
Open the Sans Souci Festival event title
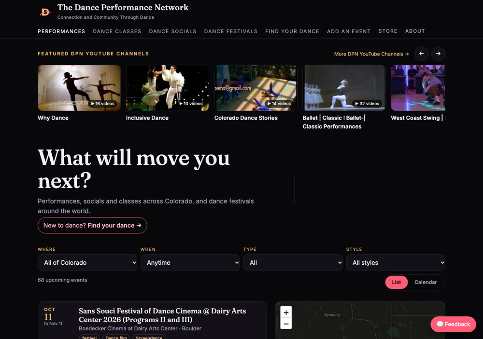pos(162,315)
